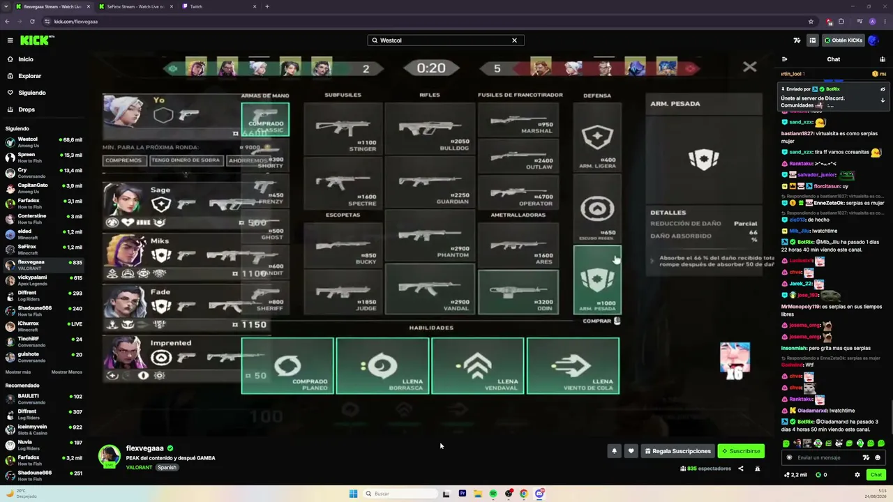Go to Inicio in sidebar

26,59
